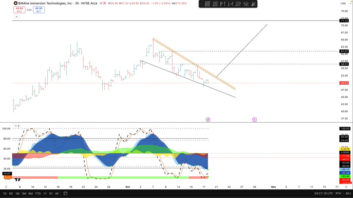This screenshot has width=353, height=198.
Task: Click the Nov label on time axis
Action: pyautogui.click(x=273, y=187)
